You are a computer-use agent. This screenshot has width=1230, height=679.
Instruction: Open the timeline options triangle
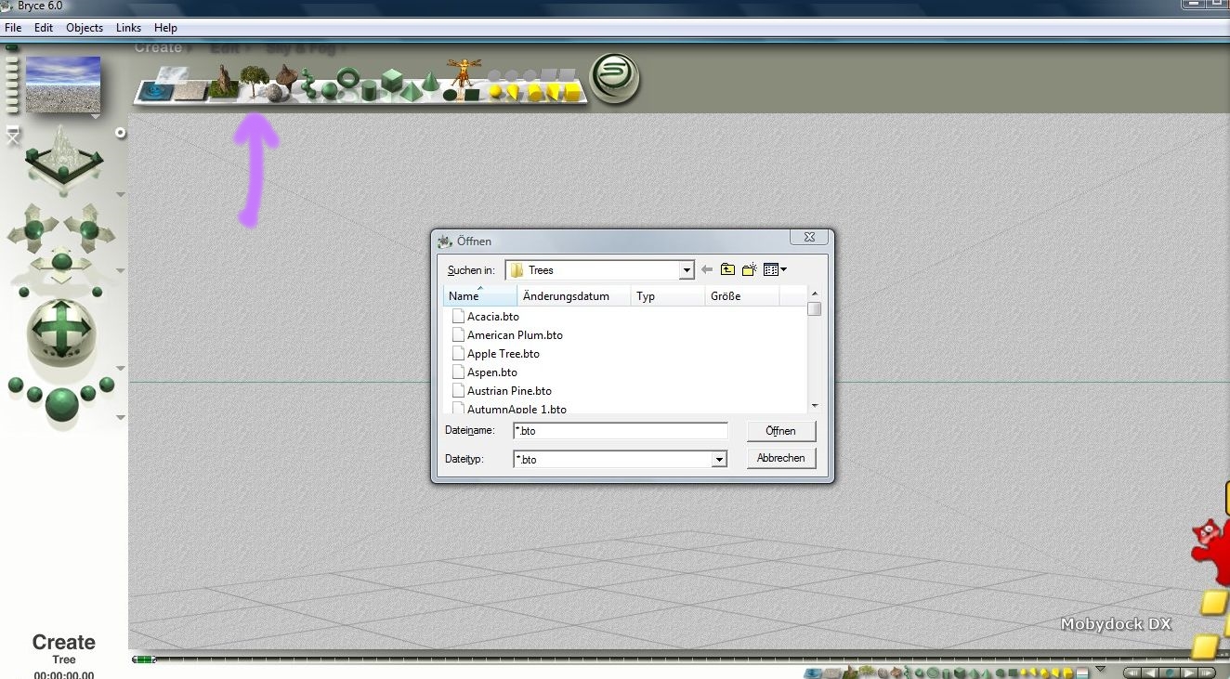[1101, 669]
